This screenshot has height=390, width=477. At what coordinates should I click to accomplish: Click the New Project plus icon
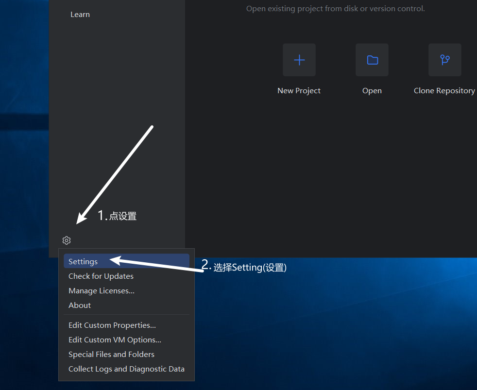[299, 60]
